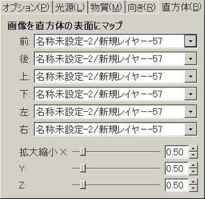Expand the 上 image dropdown arrow
Viewport: 205px width, 199px height.
pos(190,76)
